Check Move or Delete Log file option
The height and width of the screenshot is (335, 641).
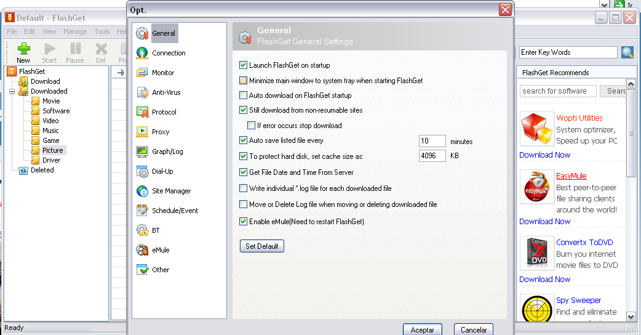[243, 204]
